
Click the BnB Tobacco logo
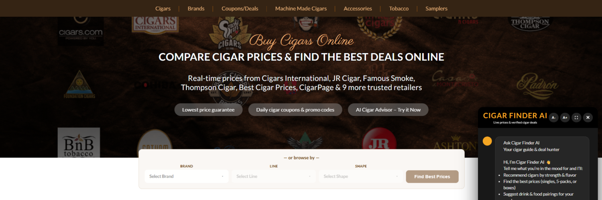pyautogui.click(x=79, y=142)
